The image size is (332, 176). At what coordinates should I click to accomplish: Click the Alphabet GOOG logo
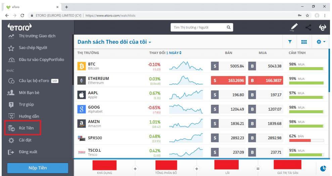(82, 109)
